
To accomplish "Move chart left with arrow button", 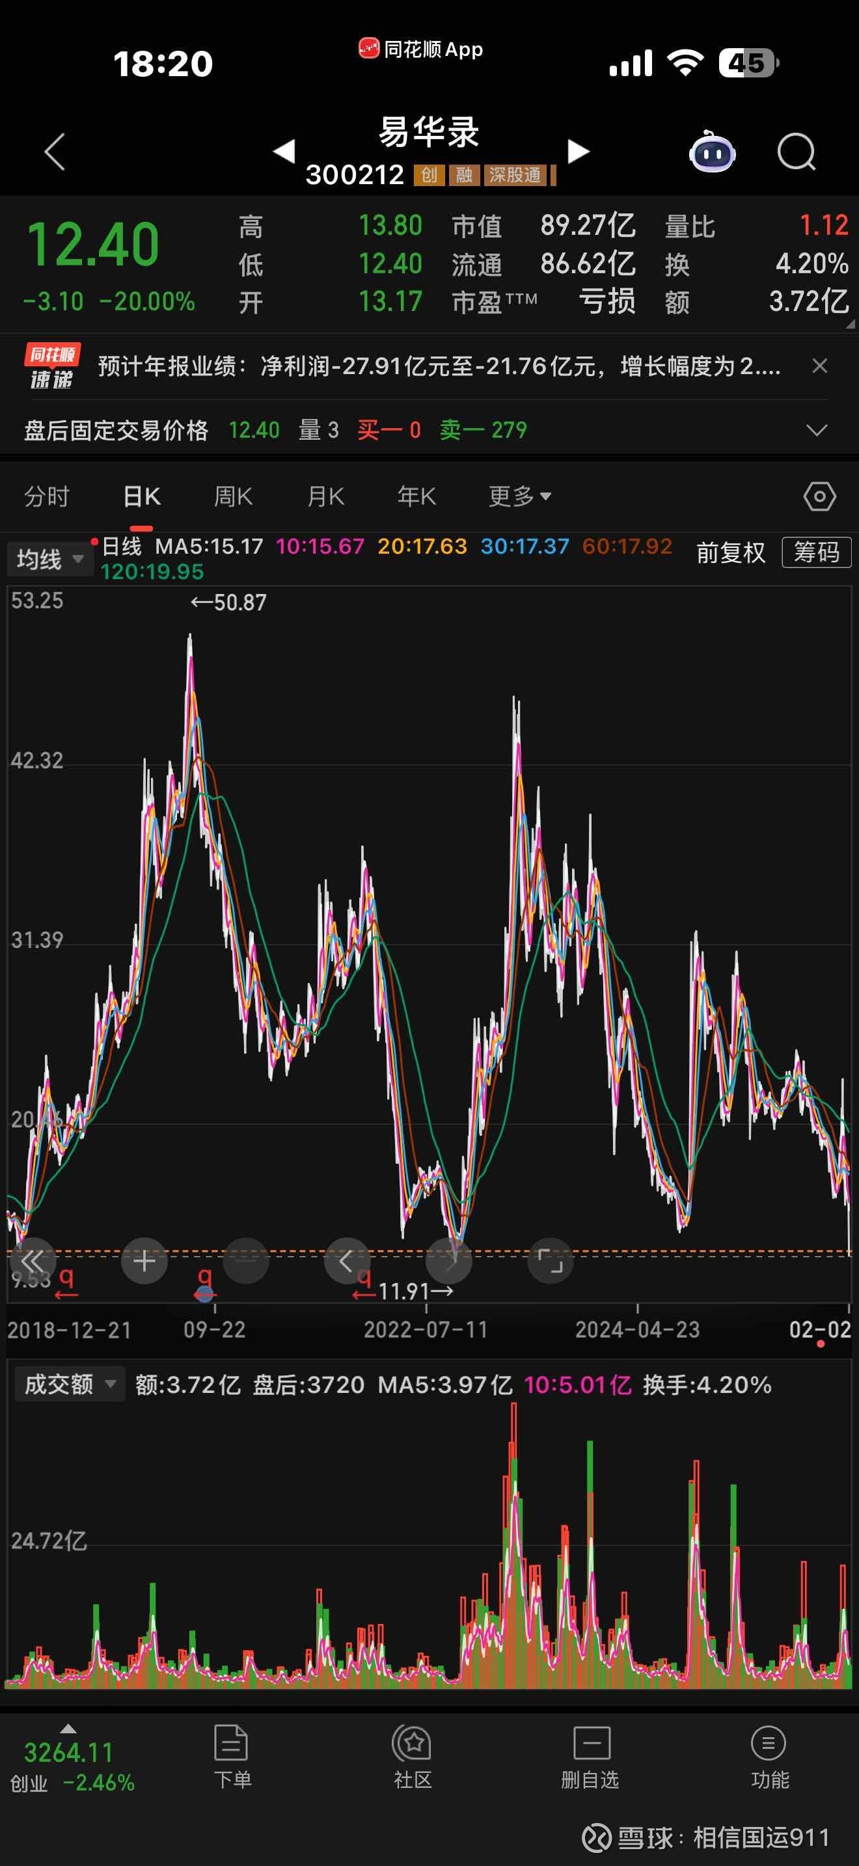I will click(x=348, y=1261).
